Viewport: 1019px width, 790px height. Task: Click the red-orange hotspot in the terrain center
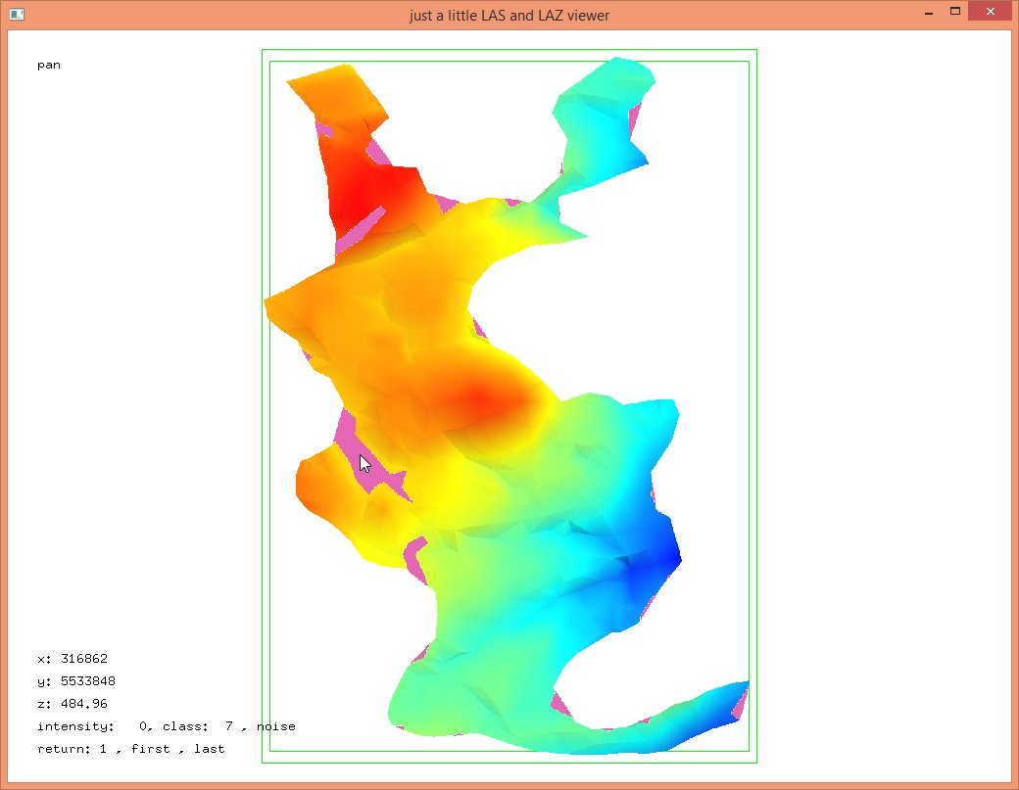pyautogui.click(x=480, y=398)
